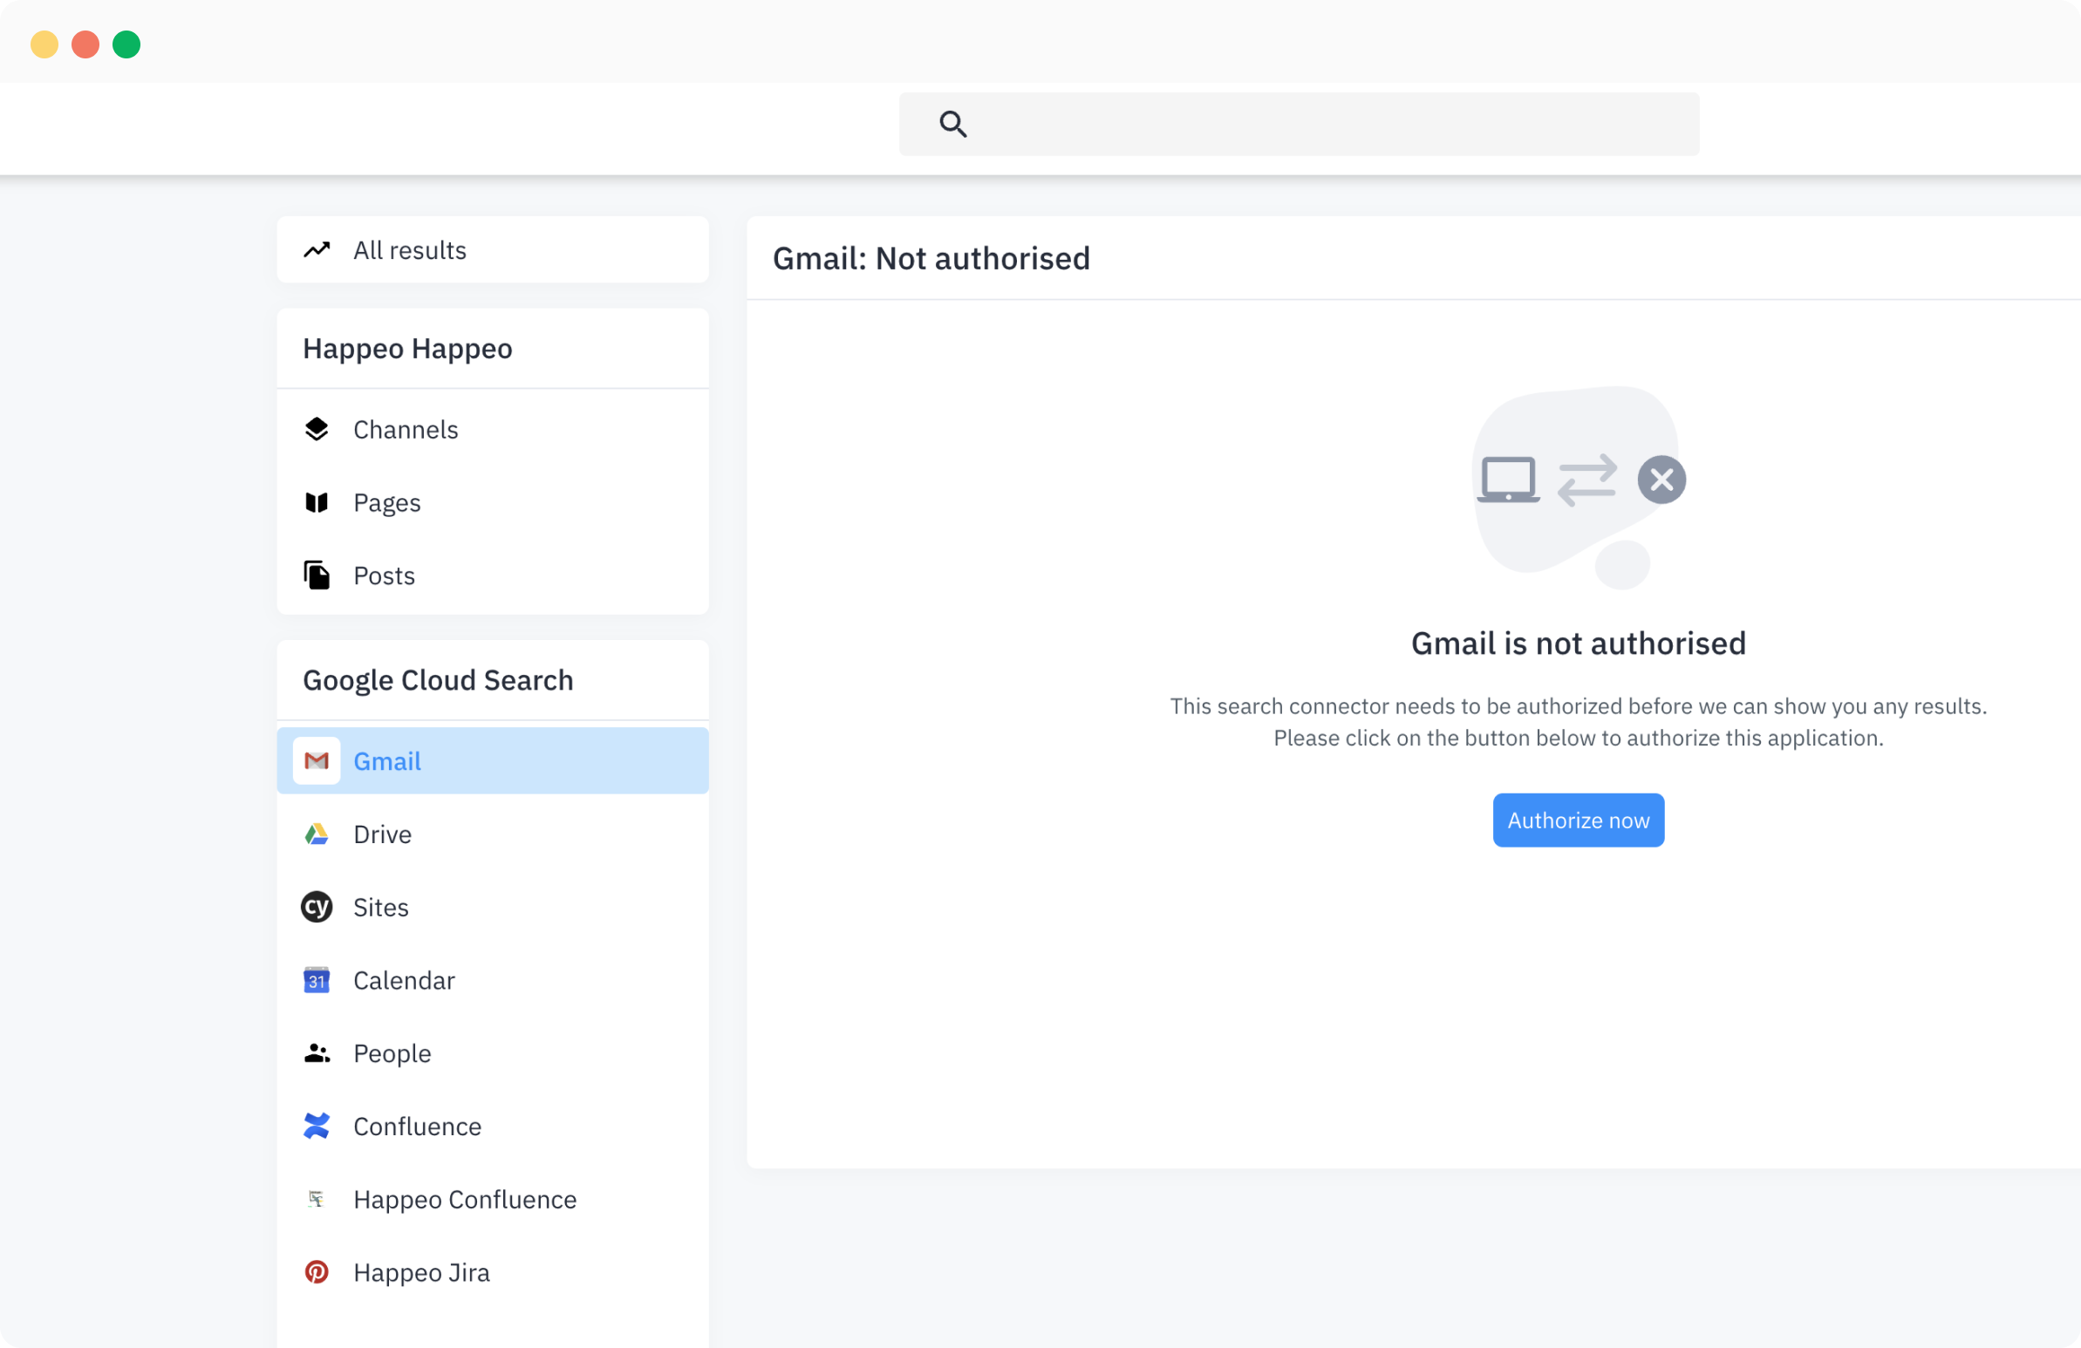Screen dimensions: 2081x1348
Task: Click the Sites cy icon
Action: [317, 908]
